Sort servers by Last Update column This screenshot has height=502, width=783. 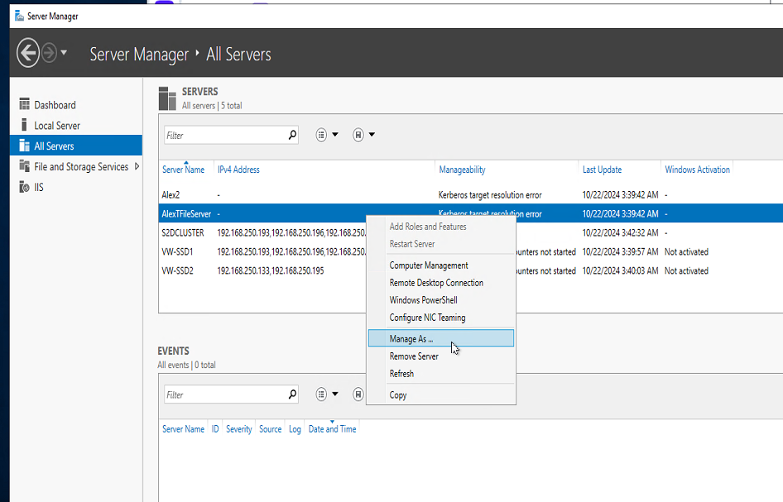602,170
